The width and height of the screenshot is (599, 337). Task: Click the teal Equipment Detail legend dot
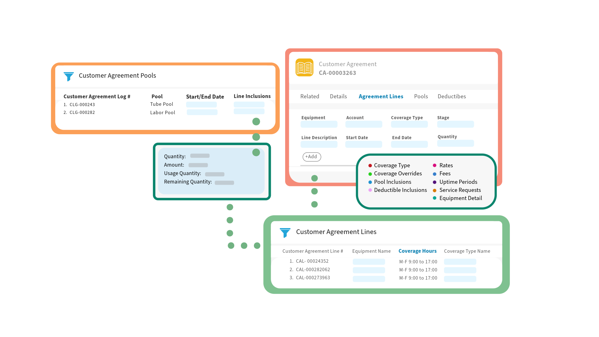(435, 198)
